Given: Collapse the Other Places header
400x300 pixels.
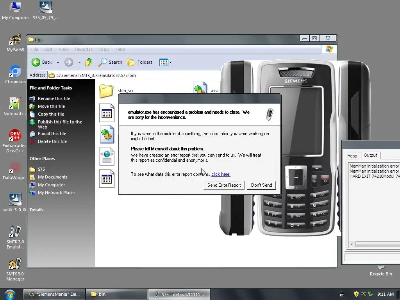Looking at the screenshot, I should pyautogui.click(x=42, y=159).
